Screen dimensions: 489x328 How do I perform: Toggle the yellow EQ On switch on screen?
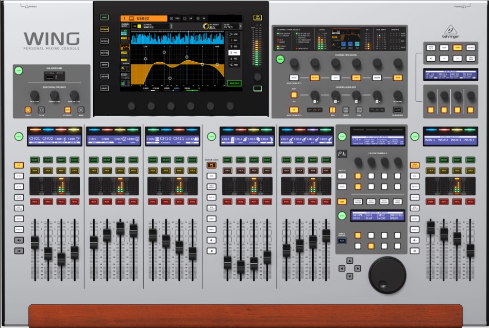(x=137, y=26)
